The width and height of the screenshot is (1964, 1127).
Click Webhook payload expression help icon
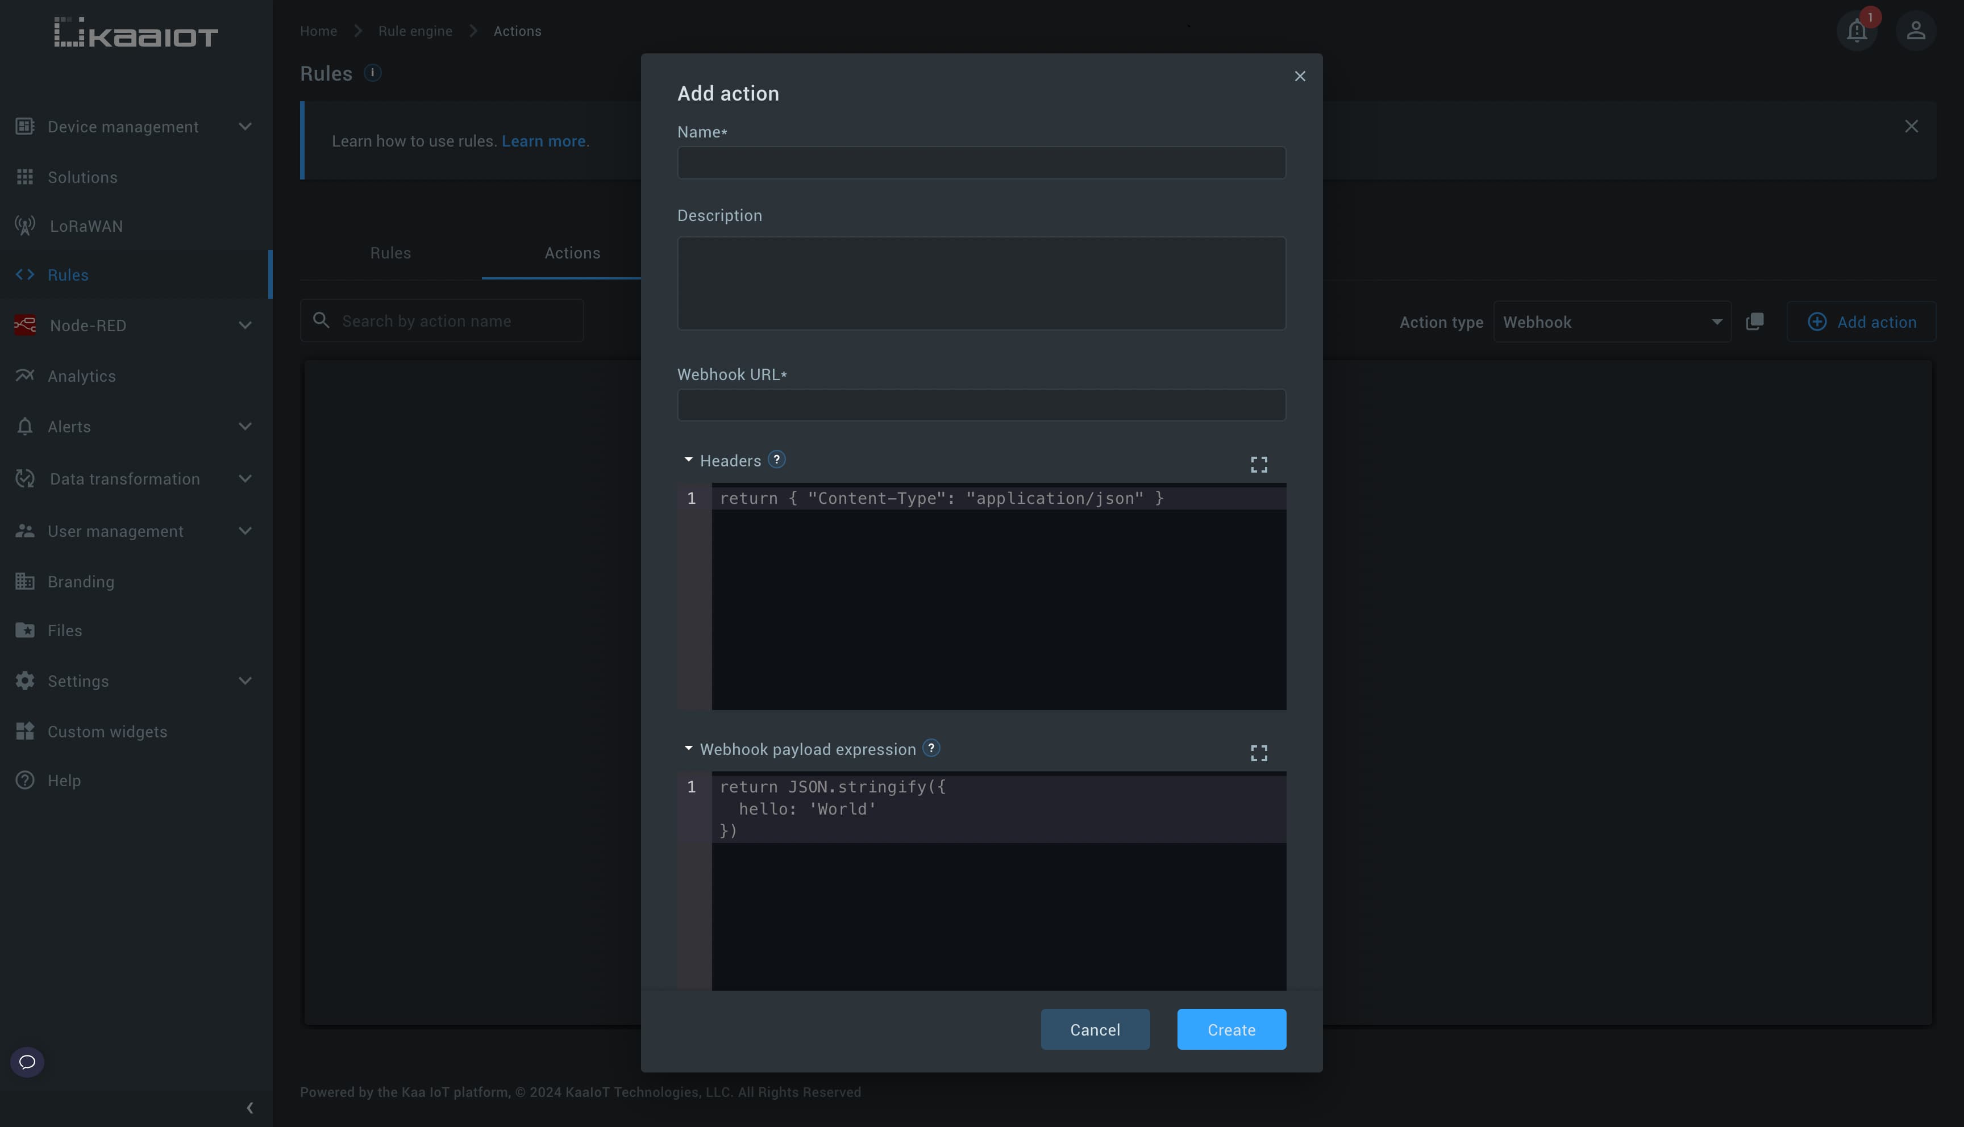tap(931, 749)
